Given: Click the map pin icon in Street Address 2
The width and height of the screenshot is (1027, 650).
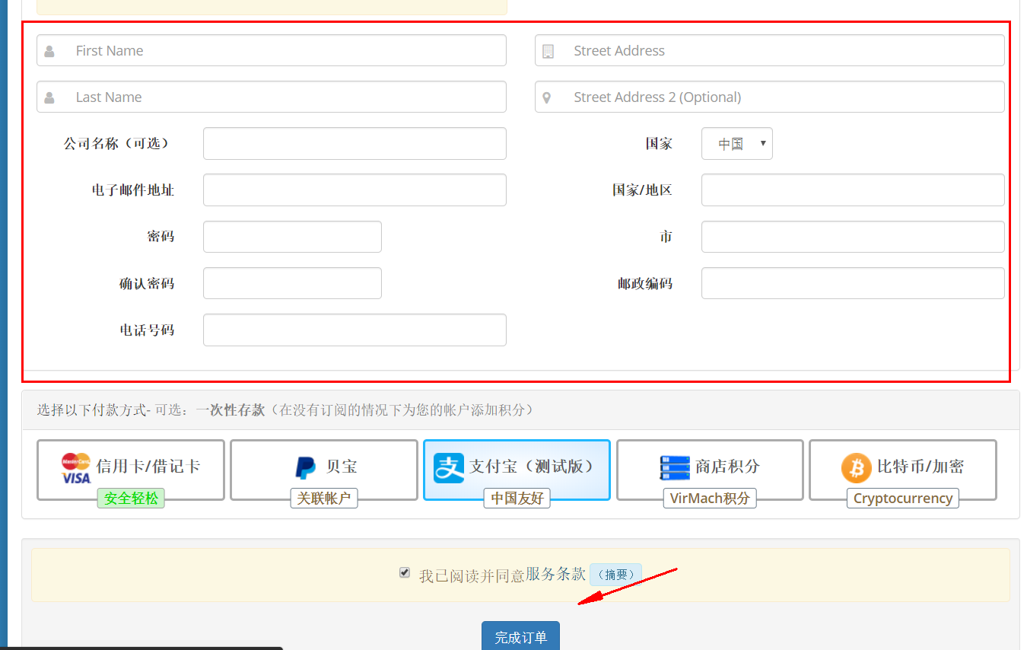Looking at the screenshot, I should [547, 97].
